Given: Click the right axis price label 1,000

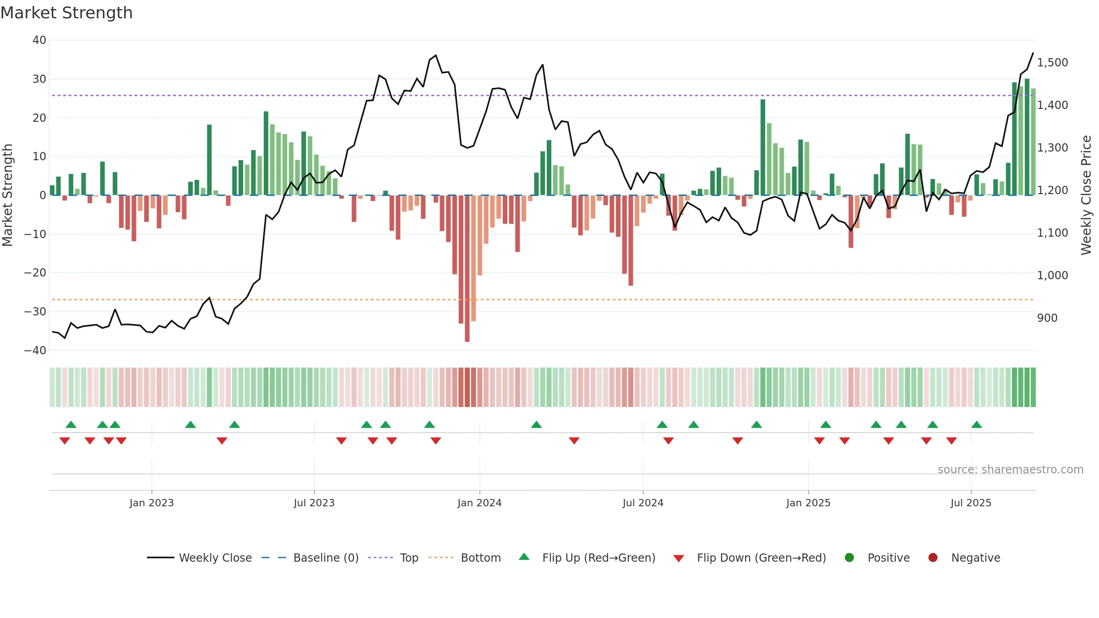Looking at the screenshot, I should 1053,275.
